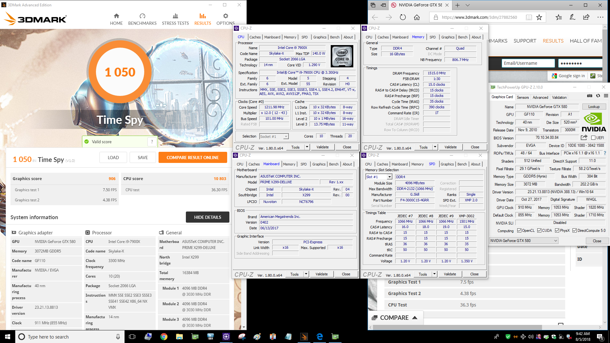Click Windows Start button
Screen dimensions: 610x343
(8, 337)
